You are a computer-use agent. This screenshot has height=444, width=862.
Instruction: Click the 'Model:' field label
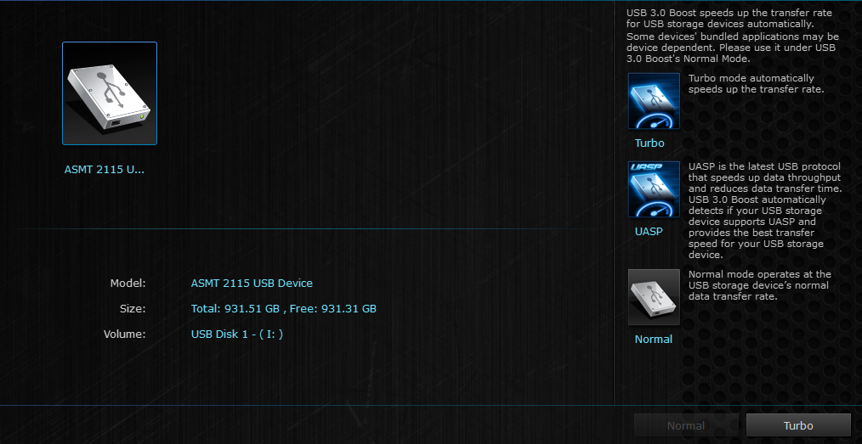128,284
